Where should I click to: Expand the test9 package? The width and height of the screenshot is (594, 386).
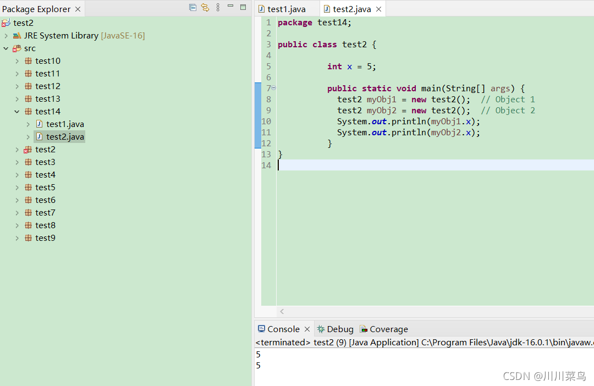coord(17,238)
